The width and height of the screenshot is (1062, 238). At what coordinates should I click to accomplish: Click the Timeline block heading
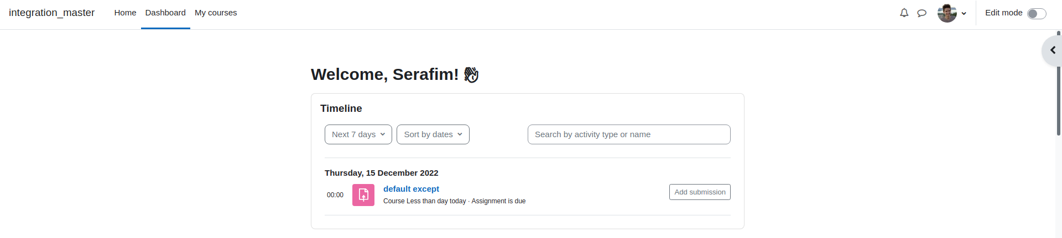341,109
